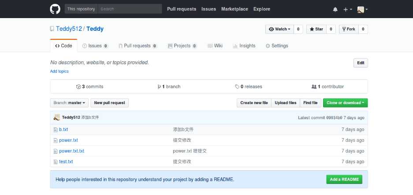Click the b.txt file icon
The height and width of the screenshot is (195, 413).
(55, 130)
